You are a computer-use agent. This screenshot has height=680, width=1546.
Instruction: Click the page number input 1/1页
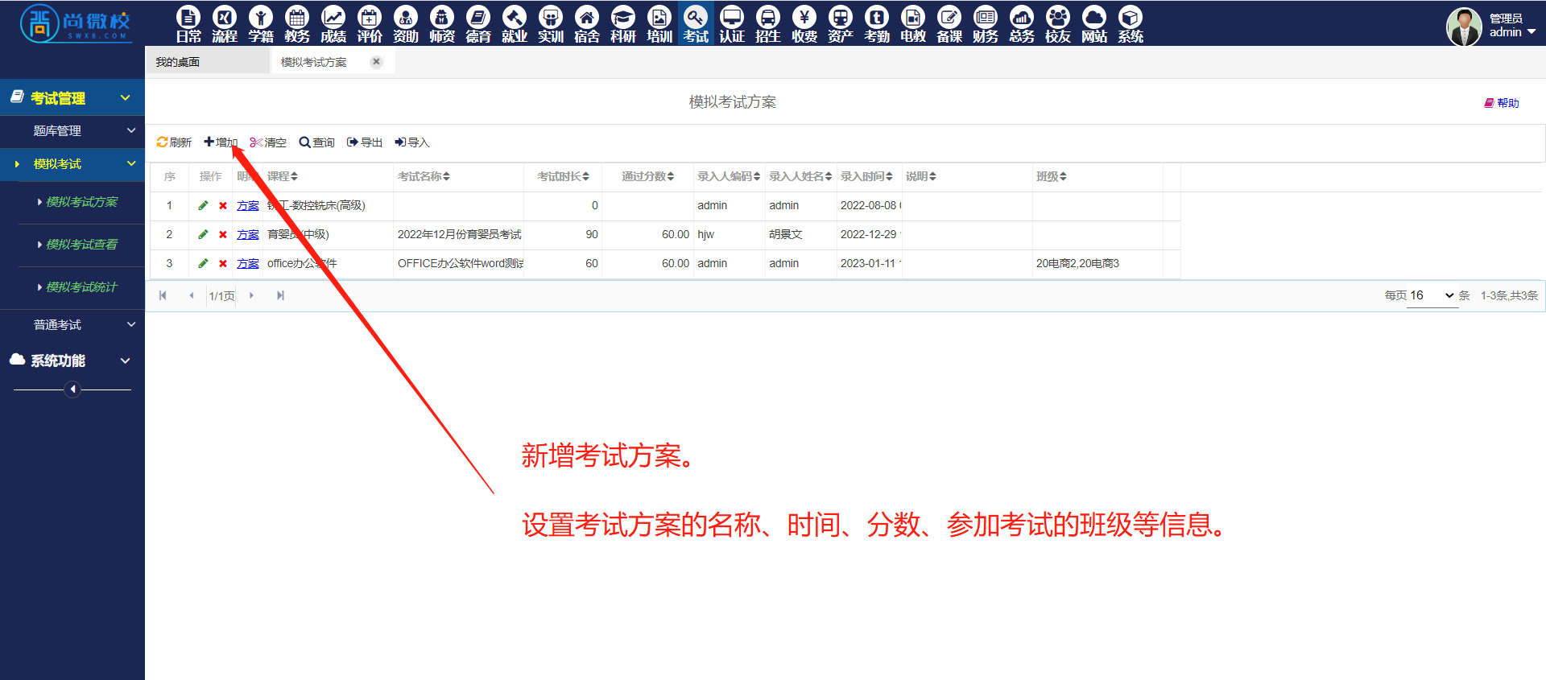point(221,296)
